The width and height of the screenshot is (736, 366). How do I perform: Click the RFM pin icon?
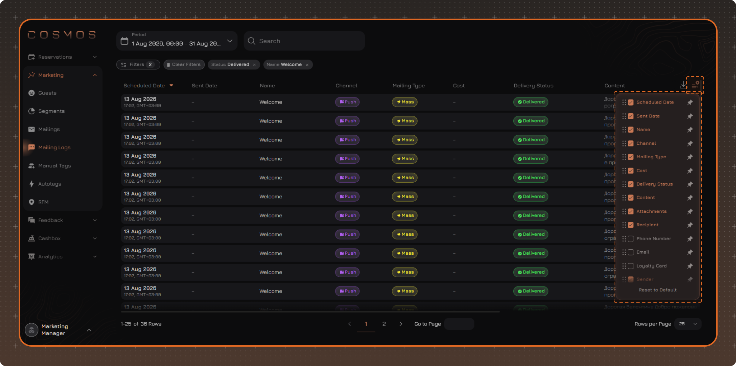[x=32, y=202]
